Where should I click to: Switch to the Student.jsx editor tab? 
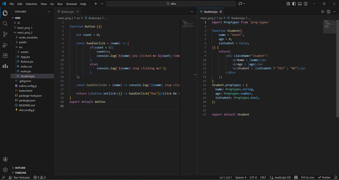click(x=210, y=12)
